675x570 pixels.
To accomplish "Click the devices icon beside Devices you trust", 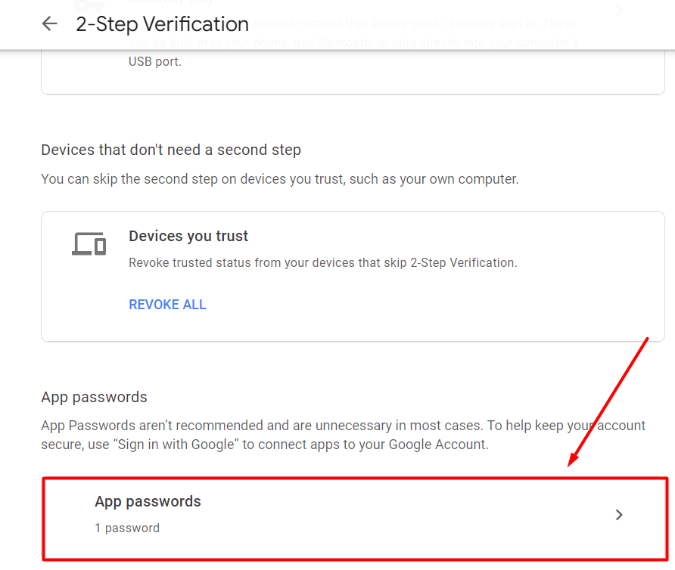I will click(89, 243).
